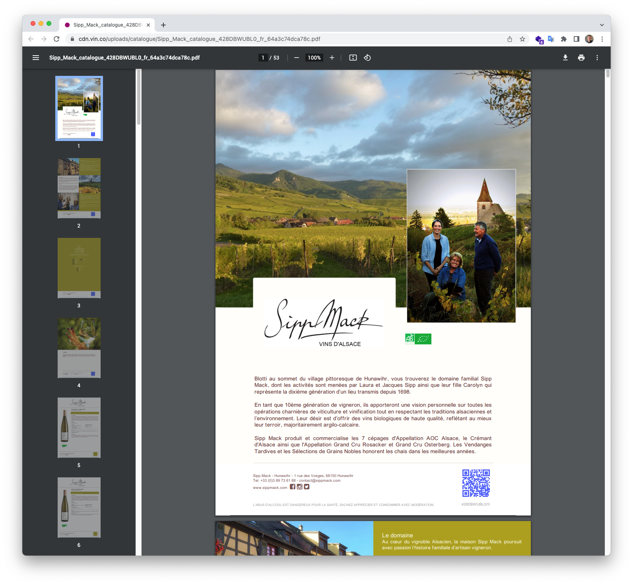
Task: Select page 1 thumbnail
Action: tap(79, 108)
